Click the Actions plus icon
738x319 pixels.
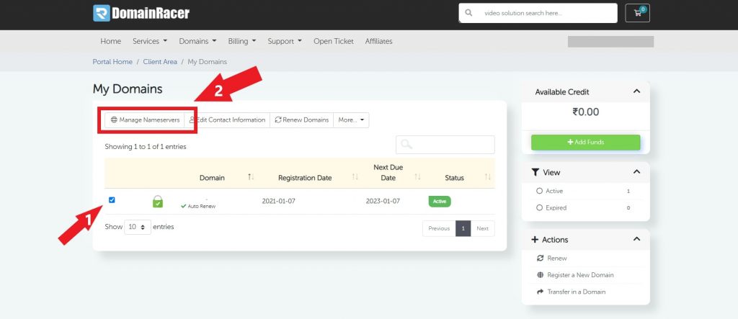click(x=535, y=240)
